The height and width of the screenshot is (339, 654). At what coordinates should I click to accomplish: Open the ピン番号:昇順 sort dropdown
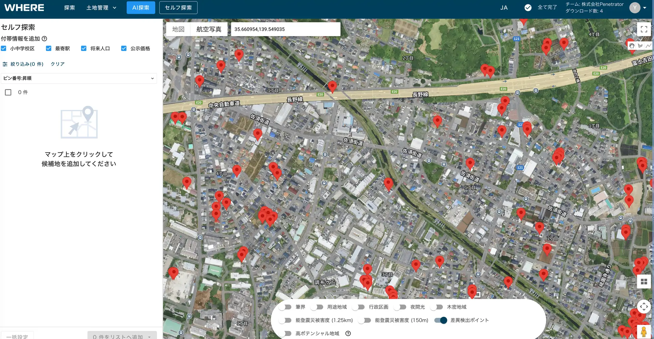pyautogui.click(x=79, y=78)
